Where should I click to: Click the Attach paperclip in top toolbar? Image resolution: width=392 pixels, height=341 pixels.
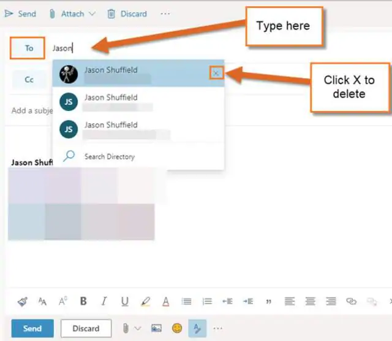[x=52, y=13]
